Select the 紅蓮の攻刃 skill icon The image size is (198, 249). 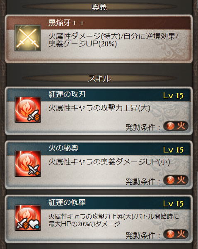coord(28,109)
